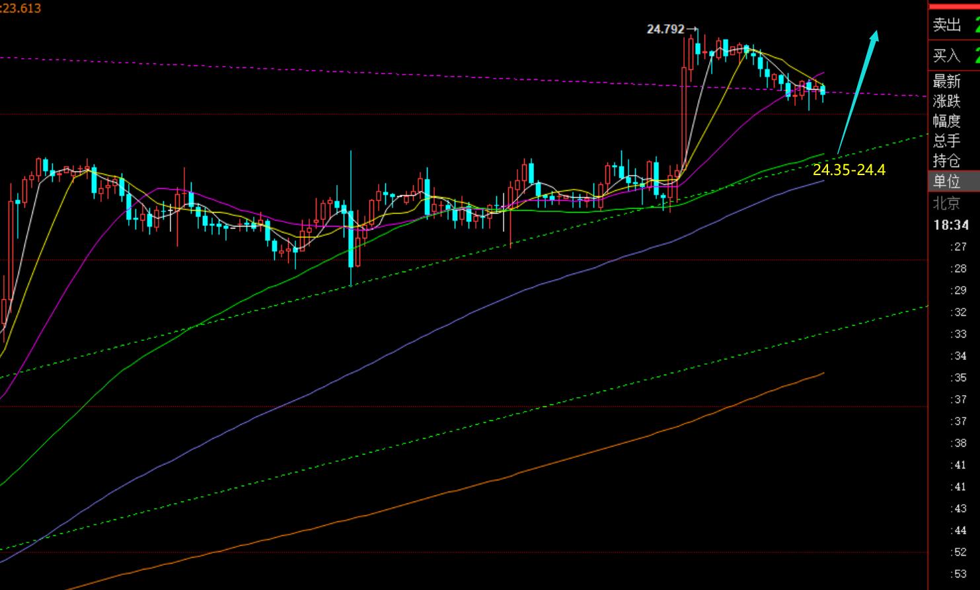980x590 pixels.
Task: Click the :44 tick entry
Action: [x=958, y=530]
